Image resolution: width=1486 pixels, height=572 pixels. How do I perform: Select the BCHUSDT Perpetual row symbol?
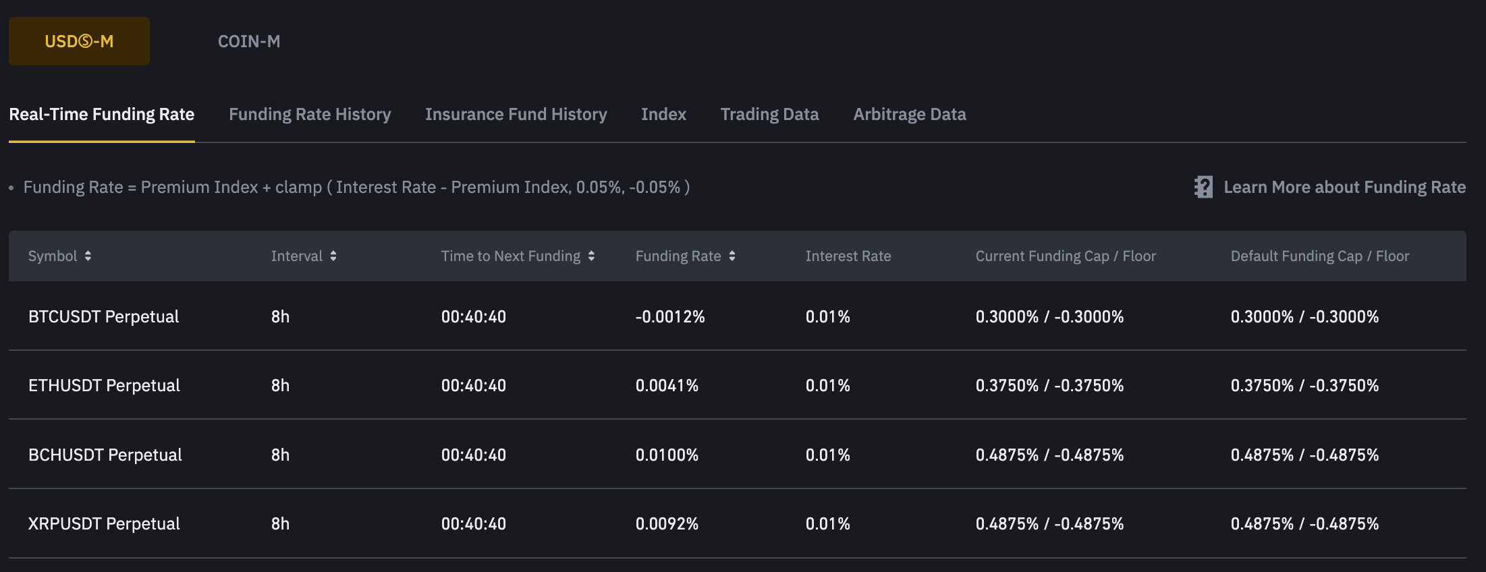coord(105,455)
